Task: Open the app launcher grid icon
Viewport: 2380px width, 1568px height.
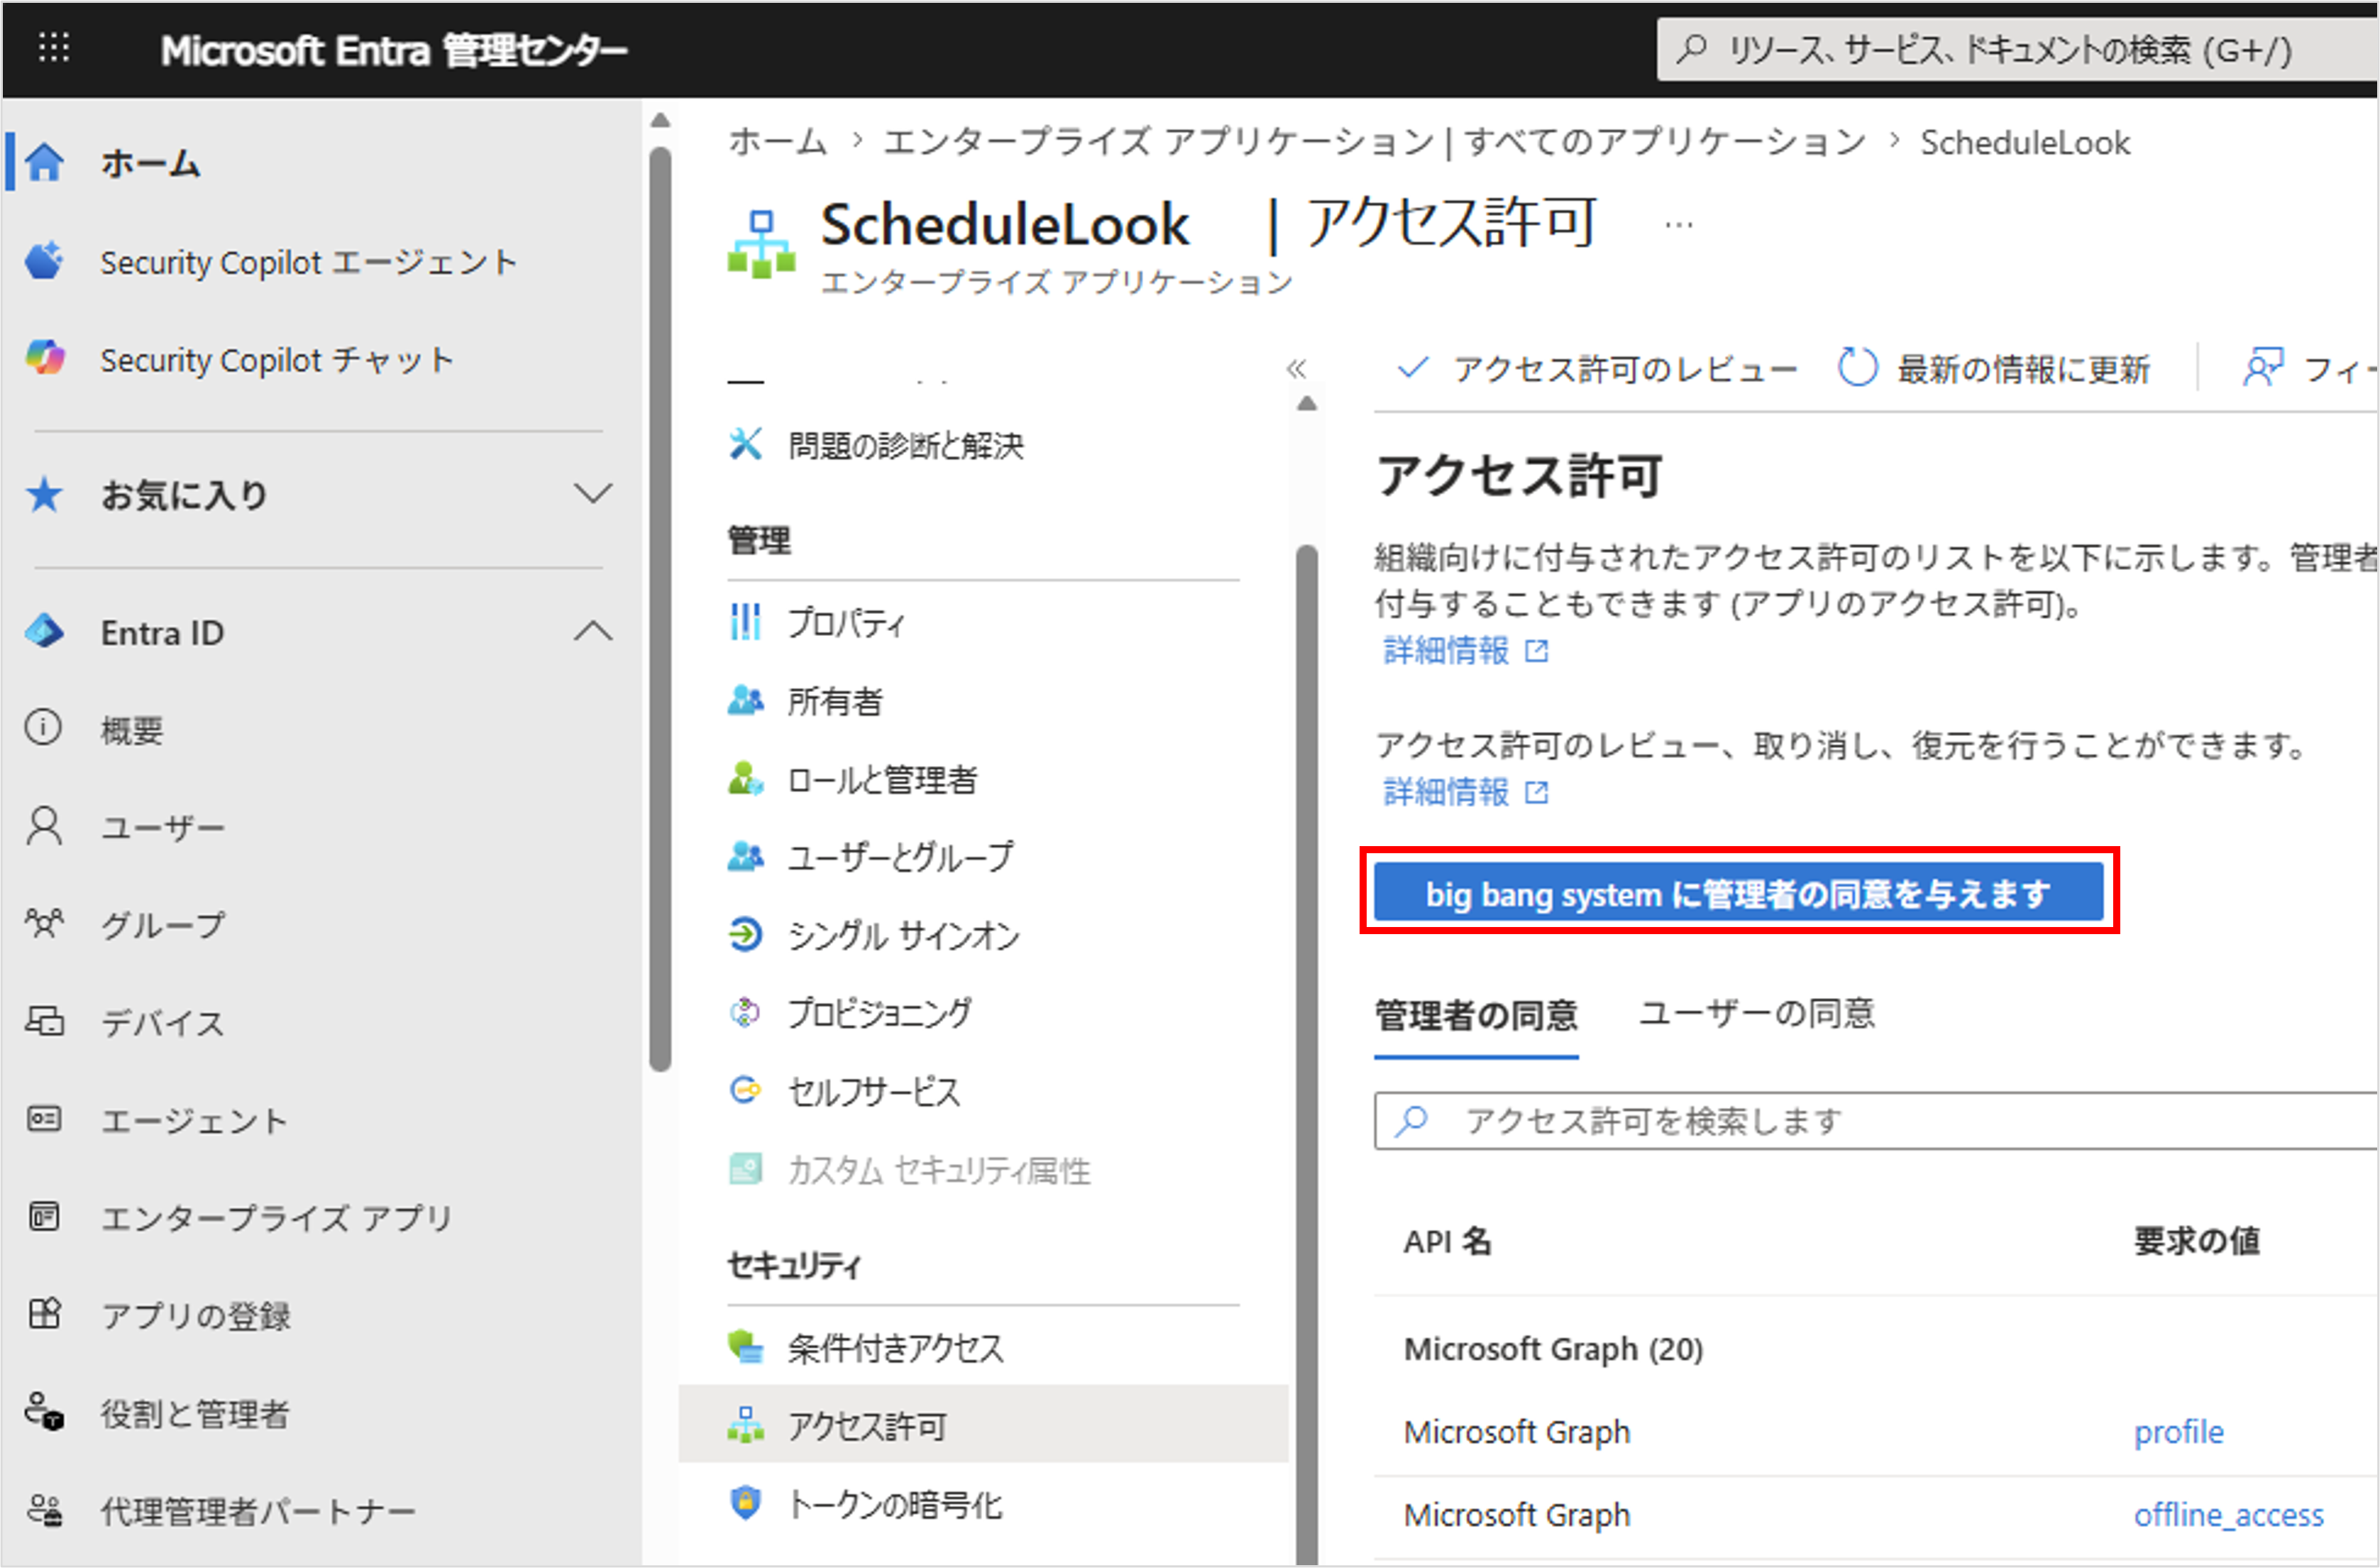Action: (x=54, y=47)
